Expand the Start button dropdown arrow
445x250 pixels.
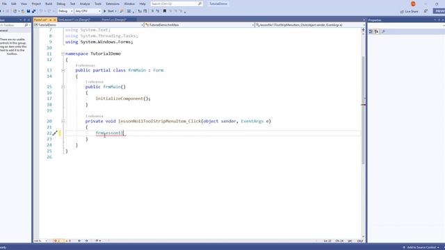[x=116, y=11]
